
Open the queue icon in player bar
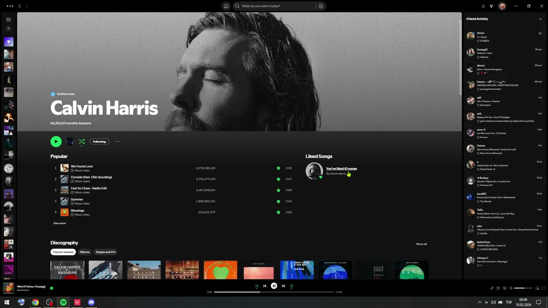(x=498, y=288)
